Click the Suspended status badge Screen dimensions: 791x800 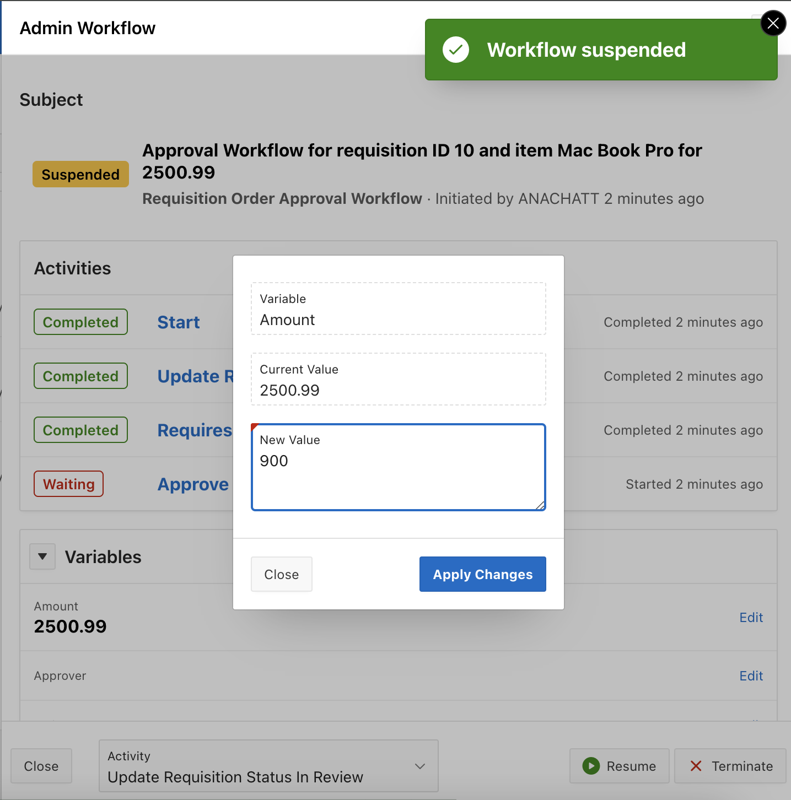(80, 175)
